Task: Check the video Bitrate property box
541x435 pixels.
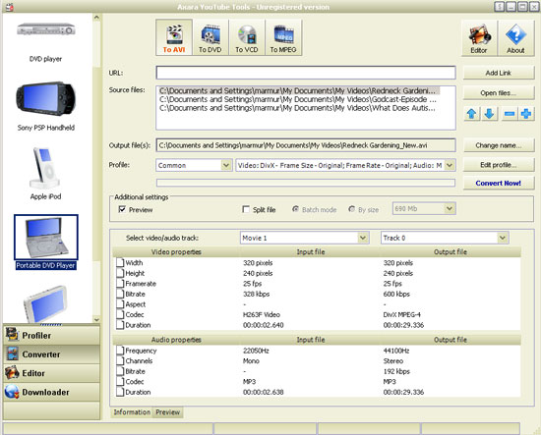Action: (120, 294)
